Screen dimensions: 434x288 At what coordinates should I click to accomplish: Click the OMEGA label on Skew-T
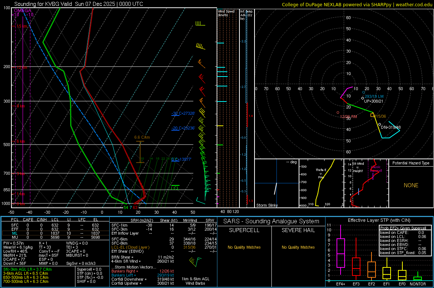pyautogui.click(x=23, y=11)
